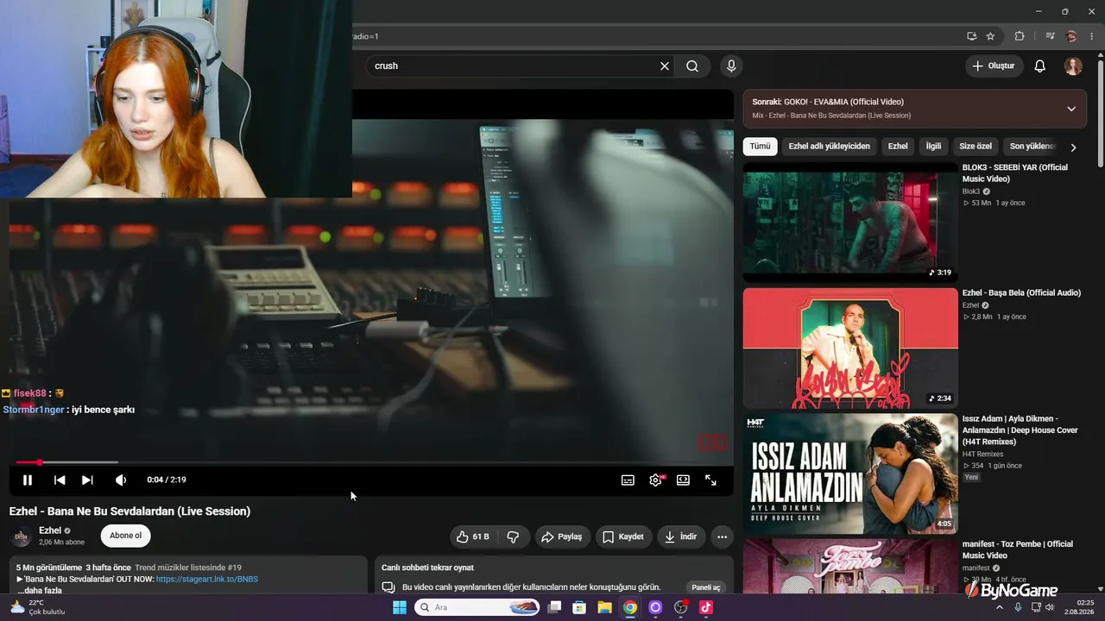
Task: Open Chrome media controls icon
Action: click(x=1050, y=36)
